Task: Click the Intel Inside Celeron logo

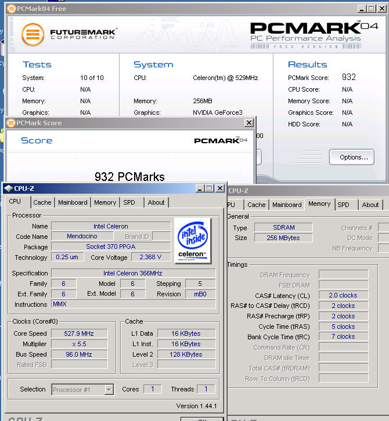Action: 193,240
